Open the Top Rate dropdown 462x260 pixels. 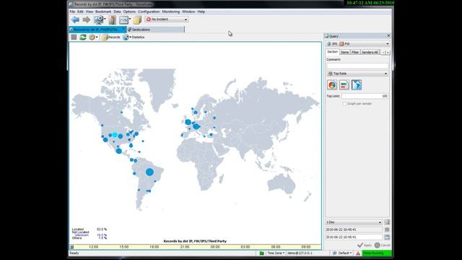point(357,74)
